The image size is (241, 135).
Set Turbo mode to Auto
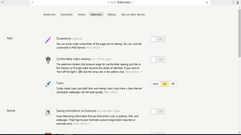156,84
